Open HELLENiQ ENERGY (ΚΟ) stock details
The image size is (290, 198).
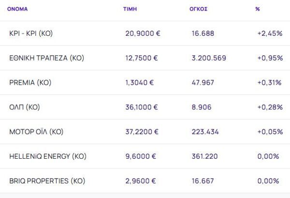click(x=48, y=156)
